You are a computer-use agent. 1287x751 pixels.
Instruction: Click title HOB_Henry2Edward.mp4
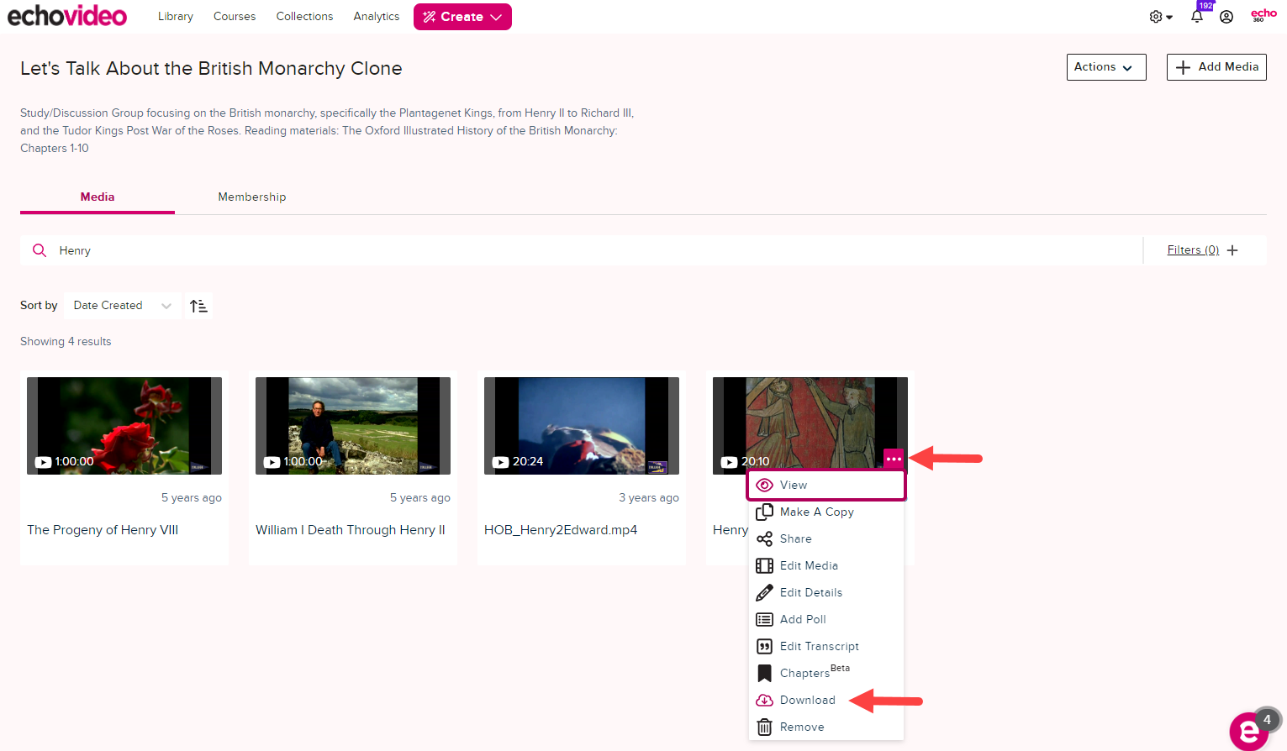point(561,530)
